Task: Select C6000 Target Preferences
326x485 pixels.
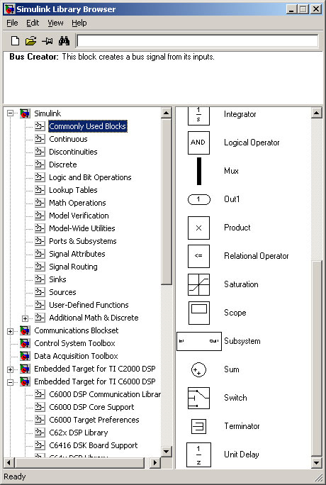Action: click(x=94, y=420)
